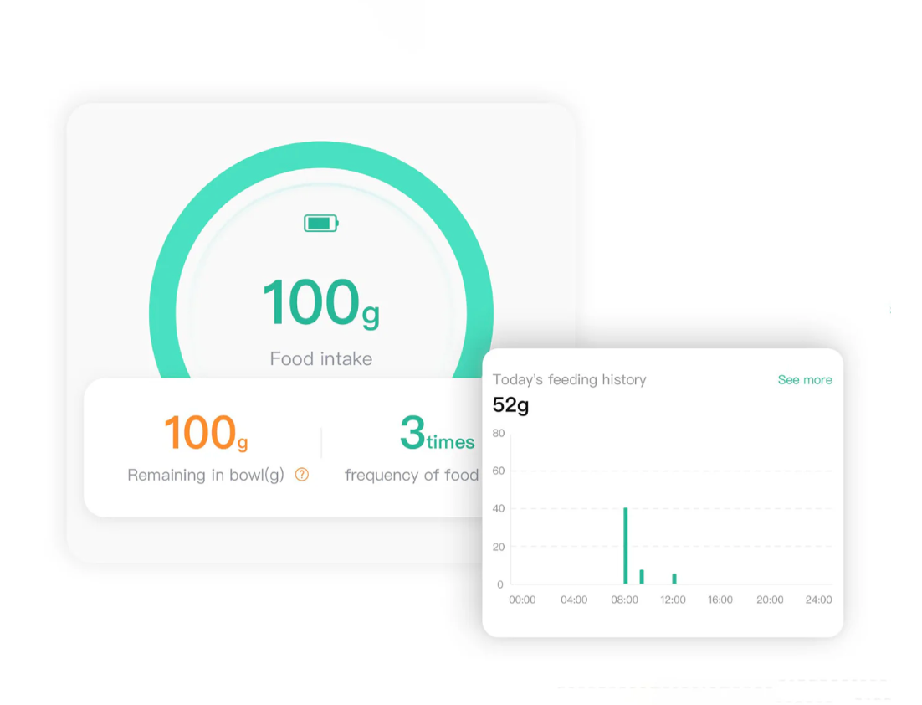Click the 20 y-axis value
The width and height of the screenshot is (922, 705).
coord(499,547)
